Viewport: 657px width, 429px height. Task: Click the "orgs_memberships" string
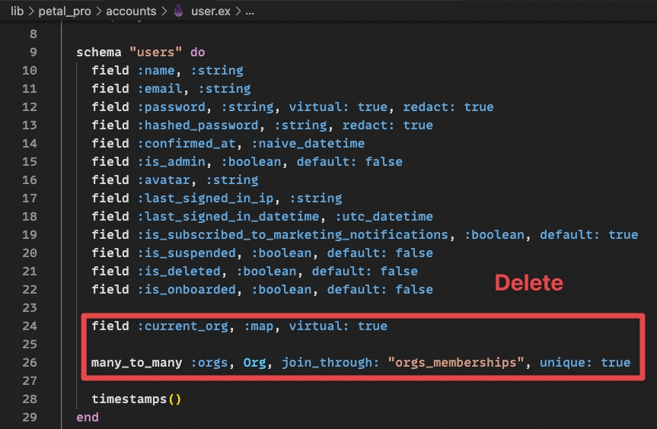point(458,363)
